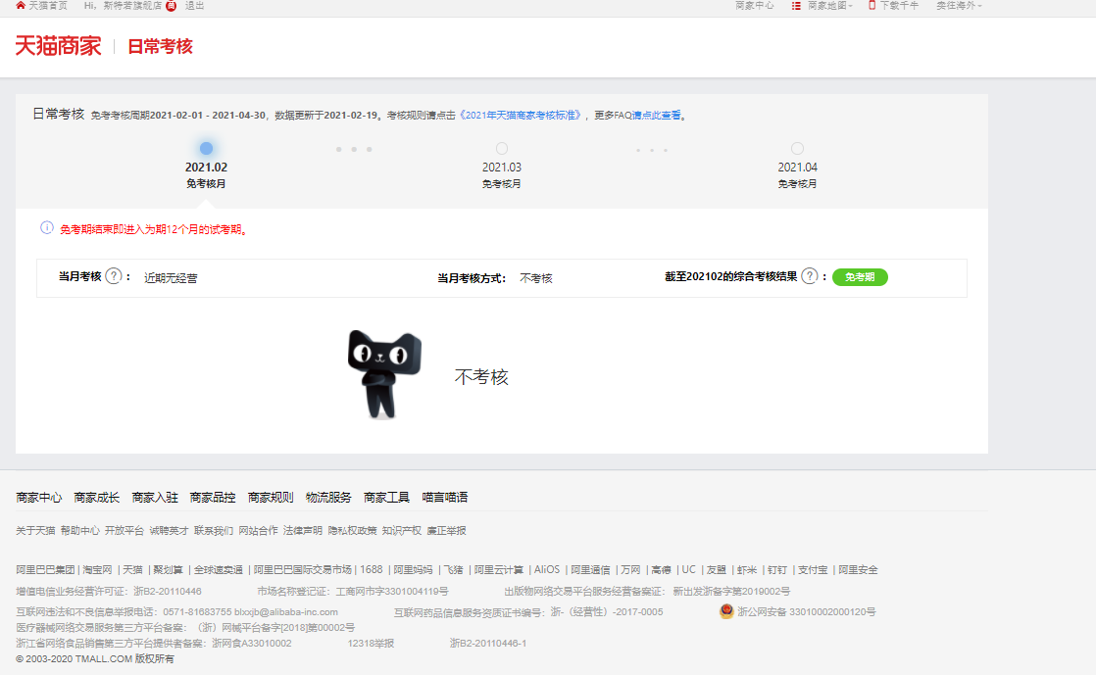1096x675 pixels.
Task: Open 商家品控 in the footer navigation
Action: (213, 498)
